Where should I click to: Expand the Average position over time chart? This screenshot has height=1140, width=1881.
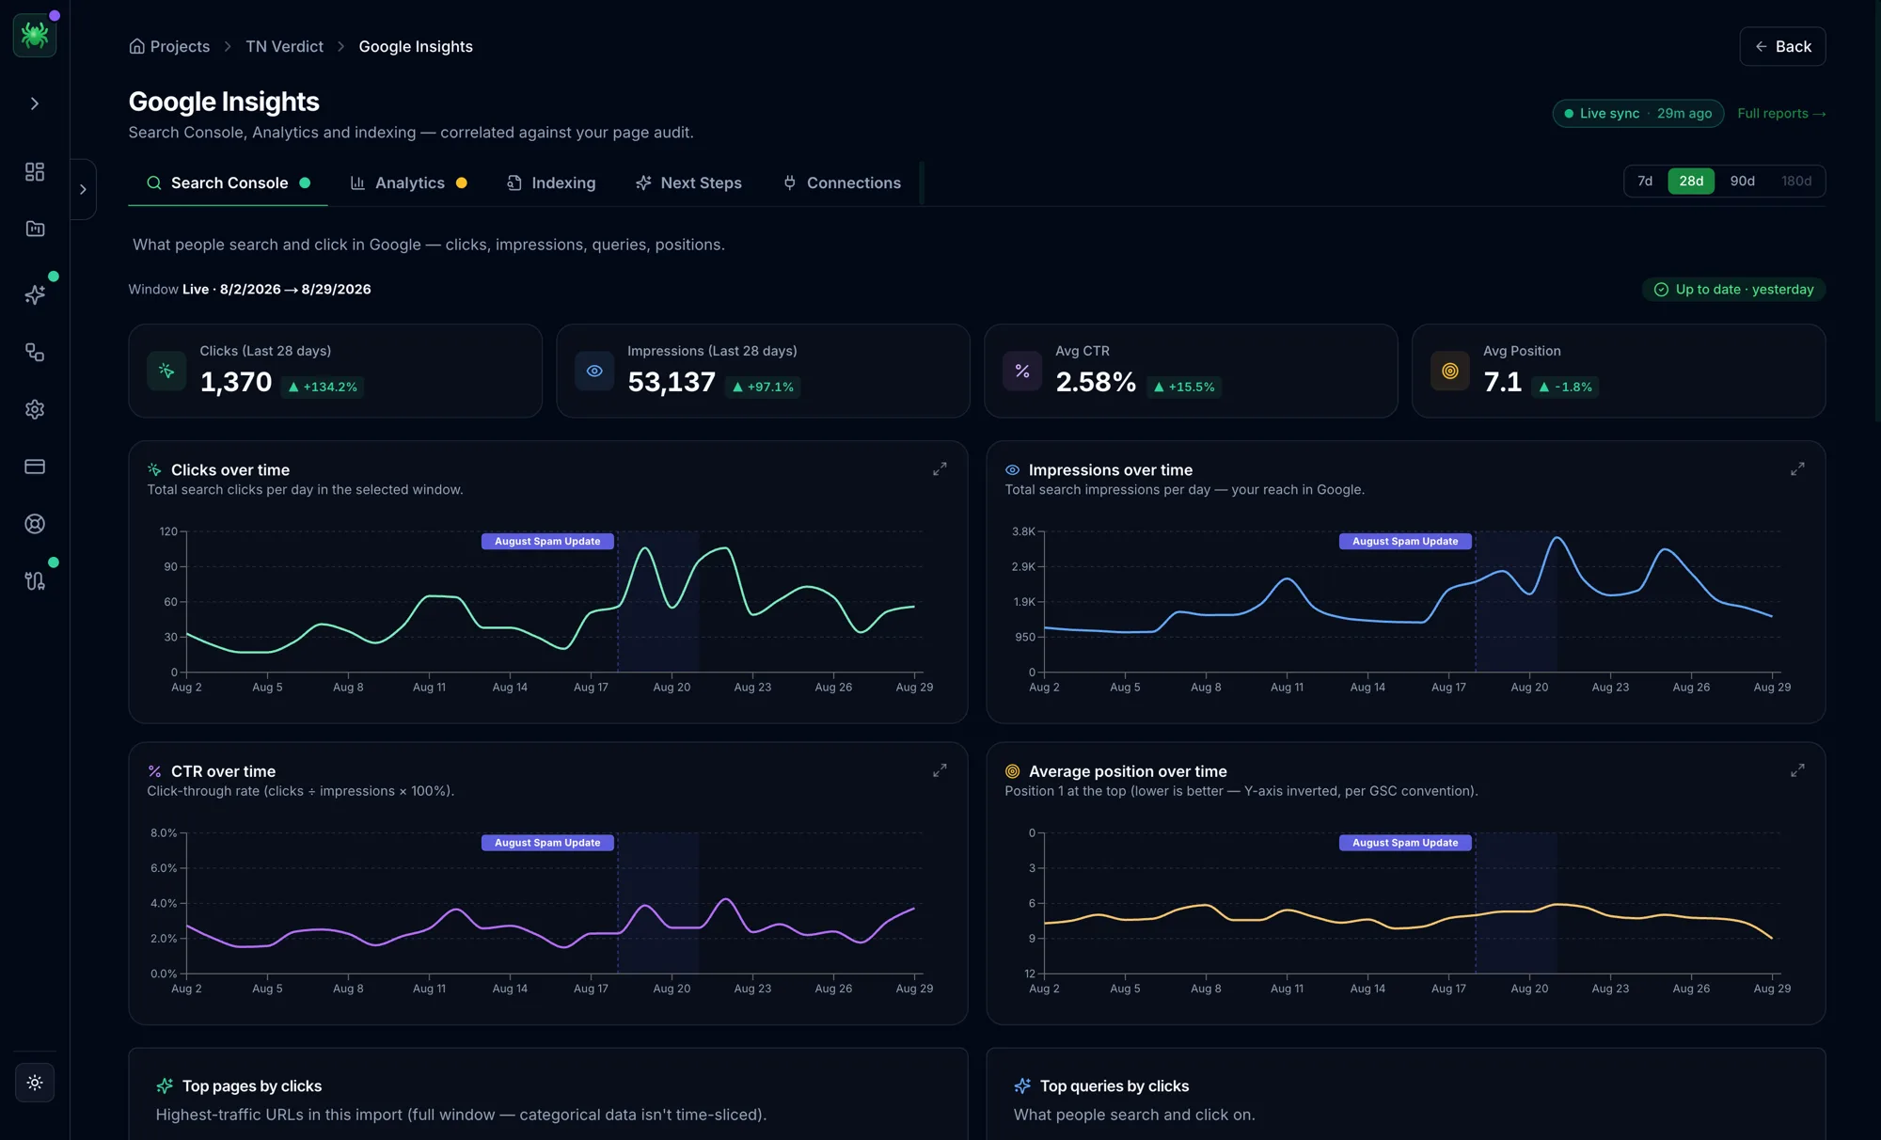click(x=1797, y=770)
